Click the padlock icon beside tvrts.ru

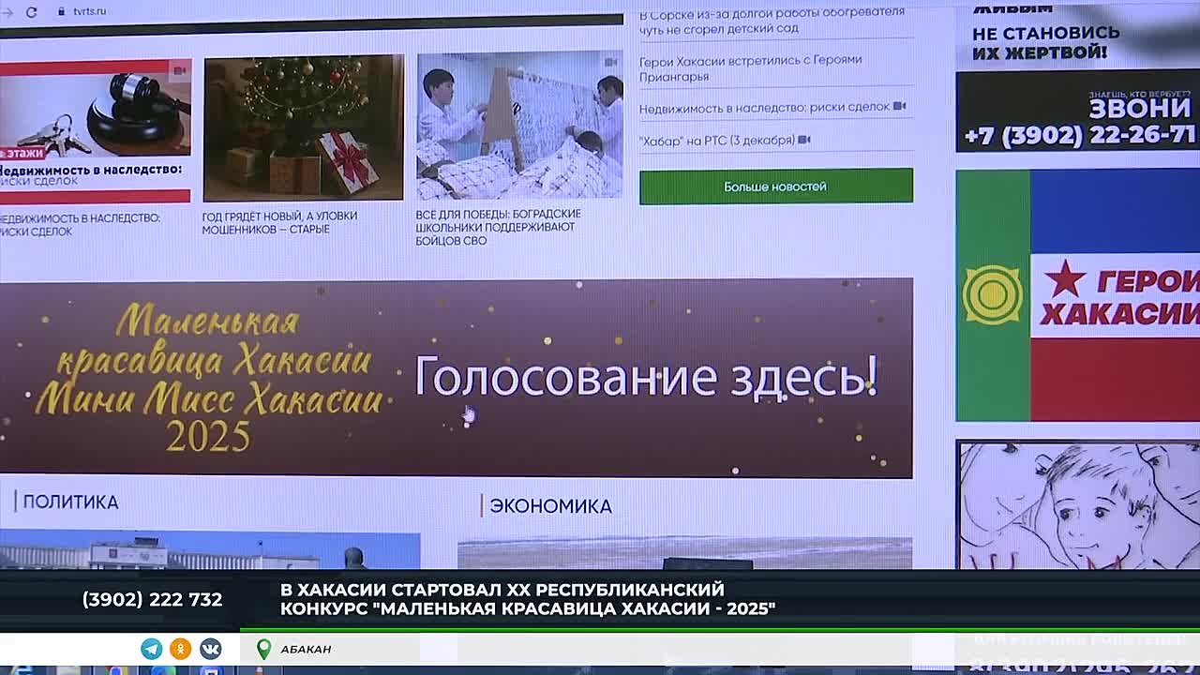pyautogui.click(x=62, y=11)
